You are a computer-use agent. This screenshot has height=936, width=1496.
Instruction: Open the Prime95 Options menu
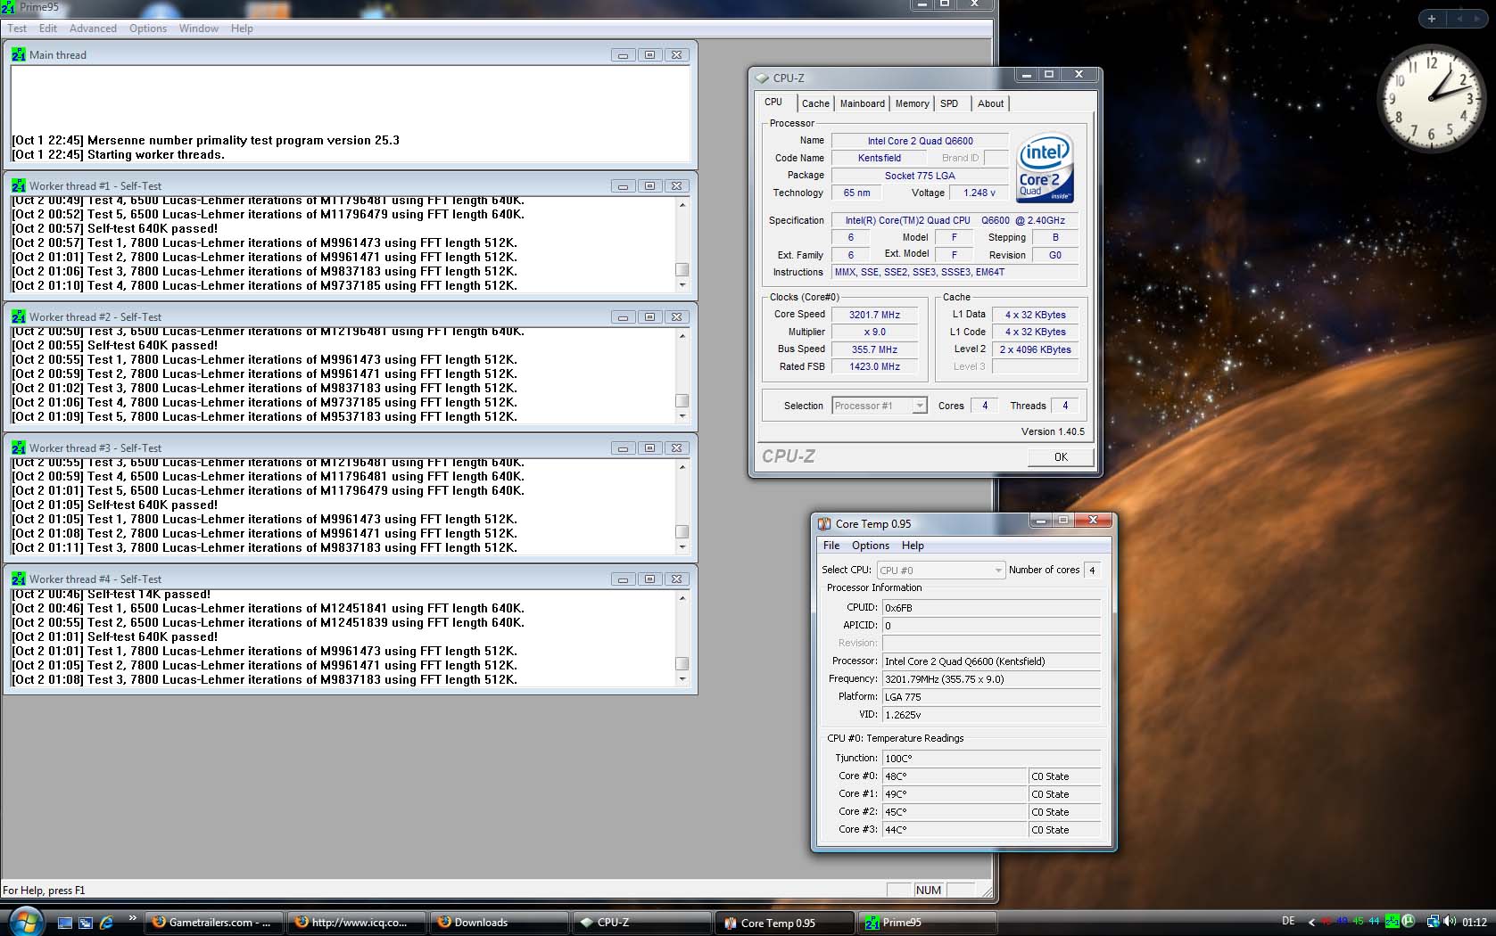pos(148,29)
